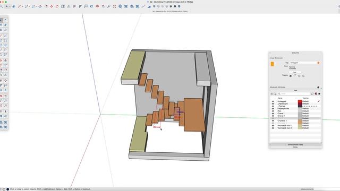
Task: Open the Arc tool dropdown arrow
Action: tap(29, 6)
